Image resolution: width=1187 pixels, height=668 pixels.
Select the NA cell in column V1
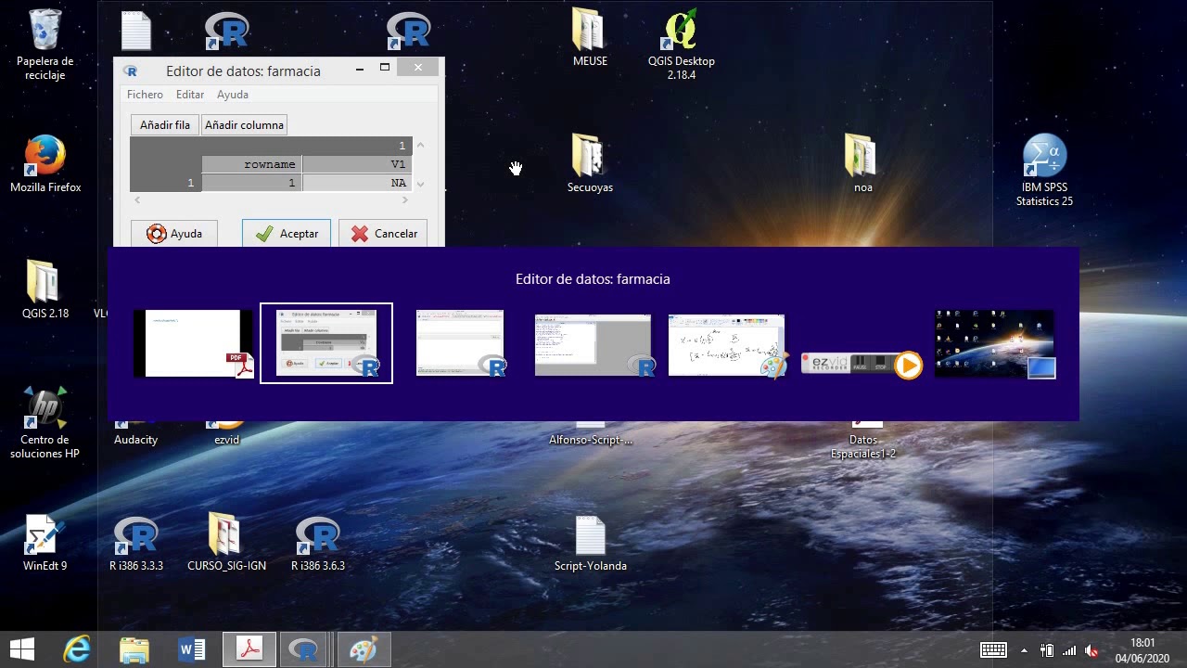pos(357,184)
